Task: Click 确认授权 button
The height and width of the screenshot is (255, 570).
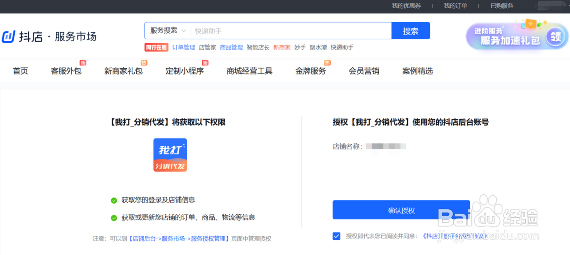Action: click(x=401, y=210)
